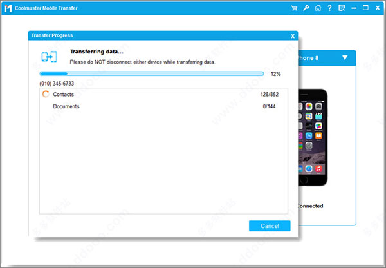Click the 0/144 documents count
The width and height of the screenshot is (386, 268).
pyautogui.click(x=269, y=106)
